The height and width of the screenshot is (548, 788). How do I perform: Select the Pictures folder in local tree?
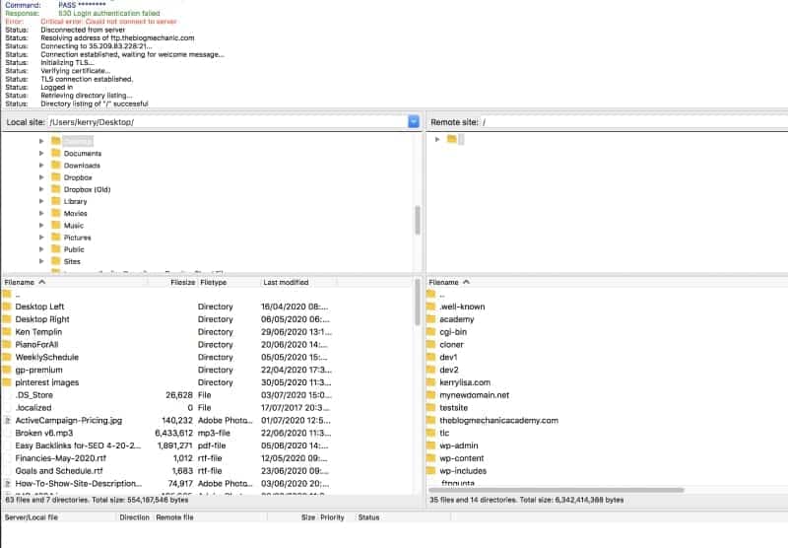[x=77, y=238]
